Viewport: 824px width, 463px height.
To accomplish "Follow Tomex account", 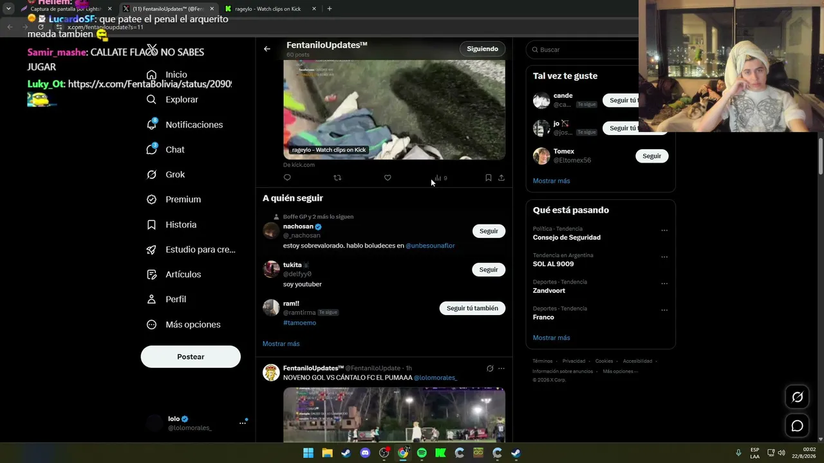I will [x=652, y=156].
